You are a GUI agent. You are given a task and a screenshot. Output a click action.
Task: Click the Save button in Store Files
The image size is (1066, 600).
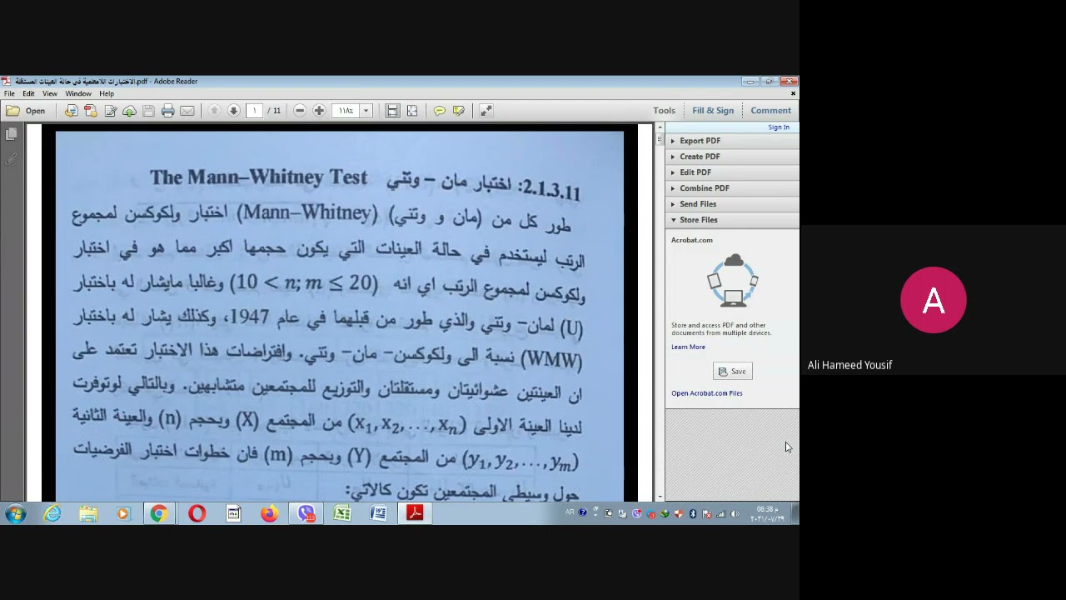tap(733, 372)
